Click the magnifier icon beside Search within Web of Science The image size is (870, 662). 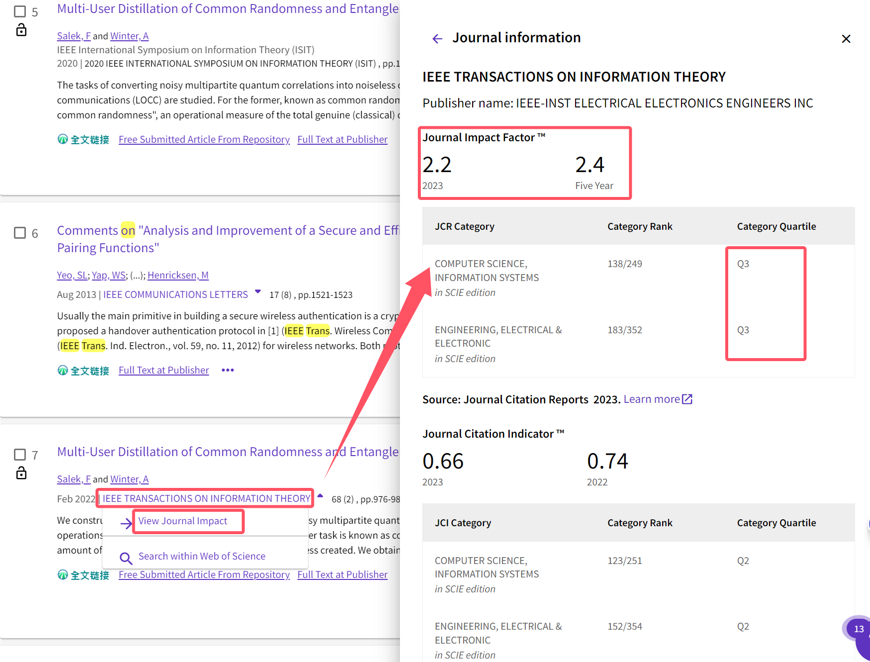point(126,558)
